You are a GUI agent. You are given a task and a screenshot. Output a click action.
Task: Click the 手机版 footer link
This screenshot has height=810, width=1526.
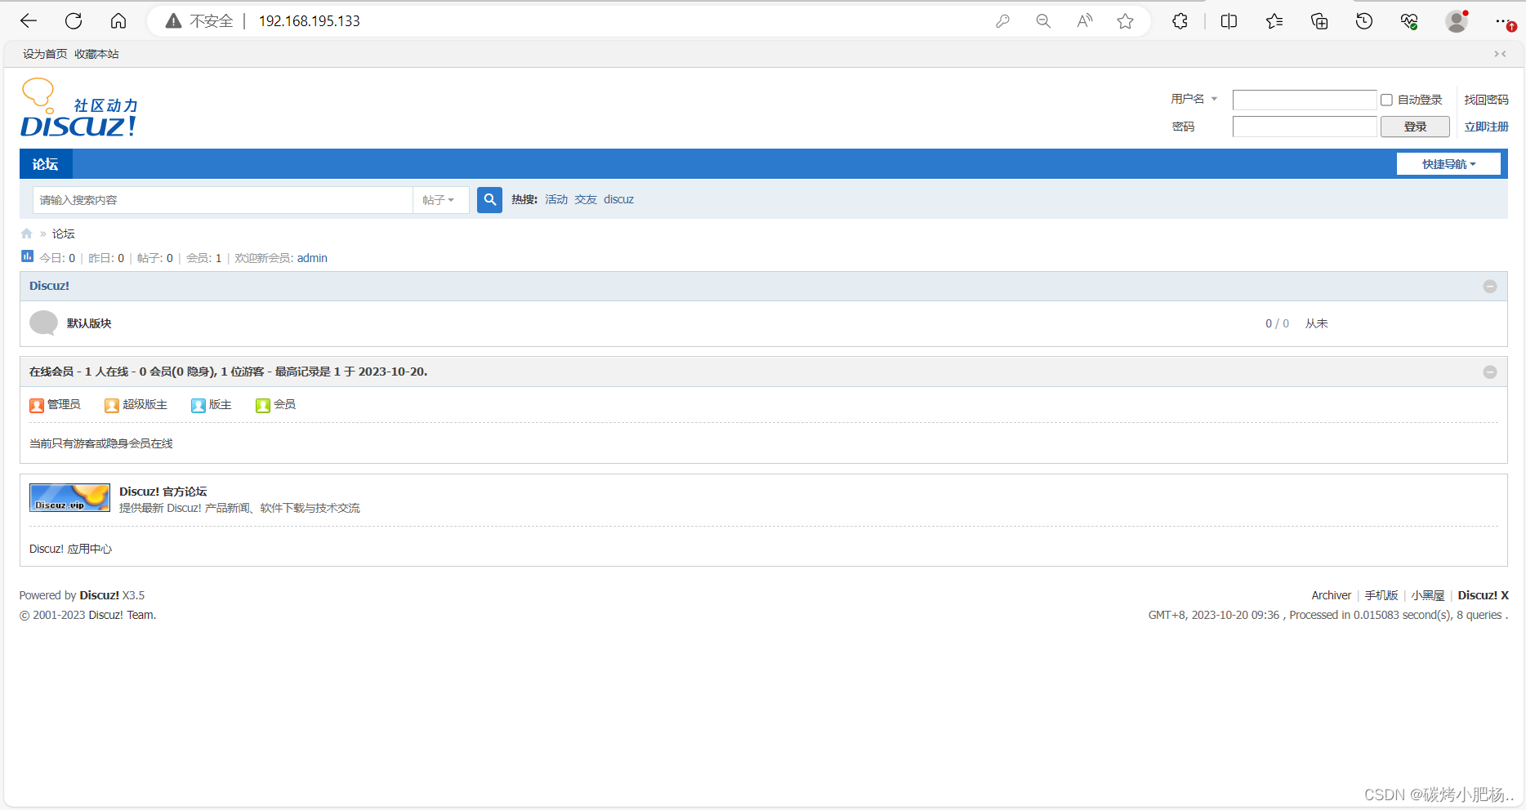pyautogui.click(x=1381, y=595)
